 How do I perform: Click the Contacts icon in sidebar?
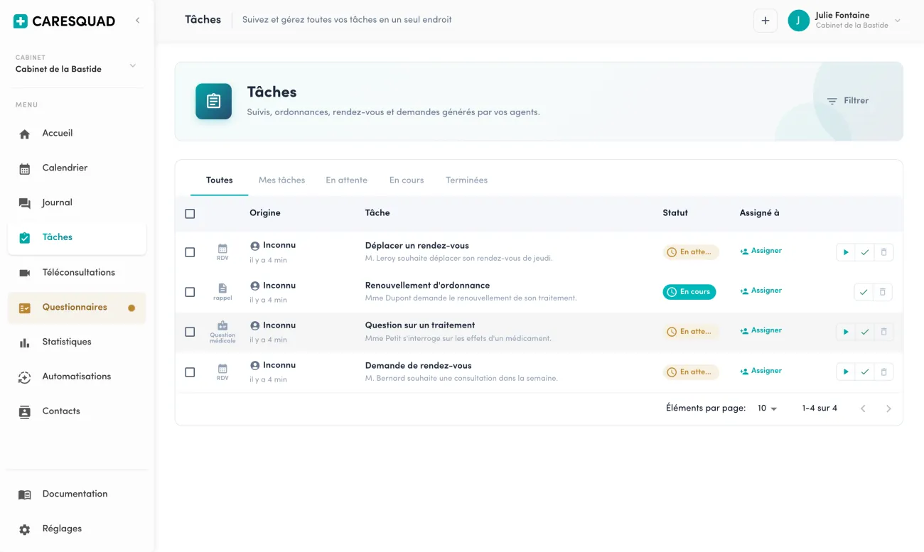click(x=25, y=412)
